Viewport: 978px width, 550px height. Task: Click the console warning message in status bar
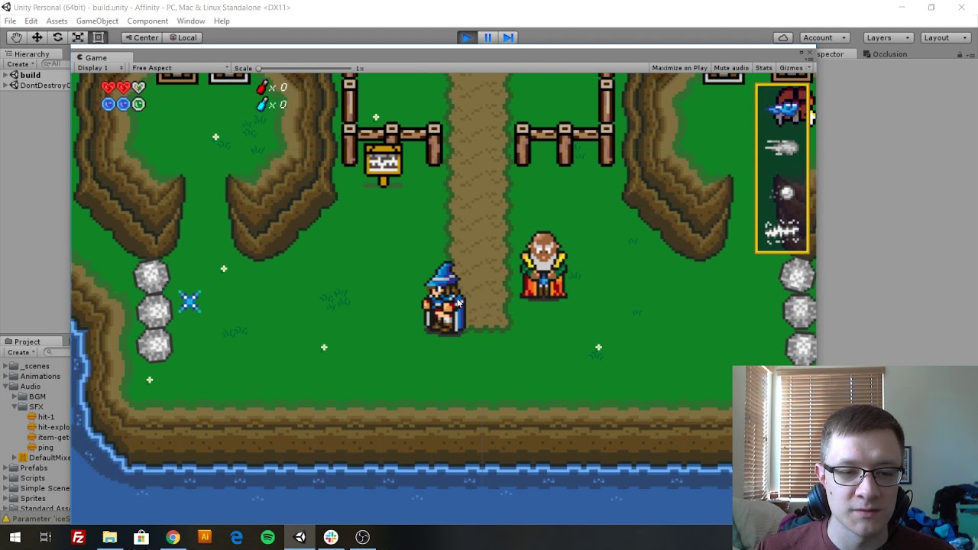(x=36, y=519)
